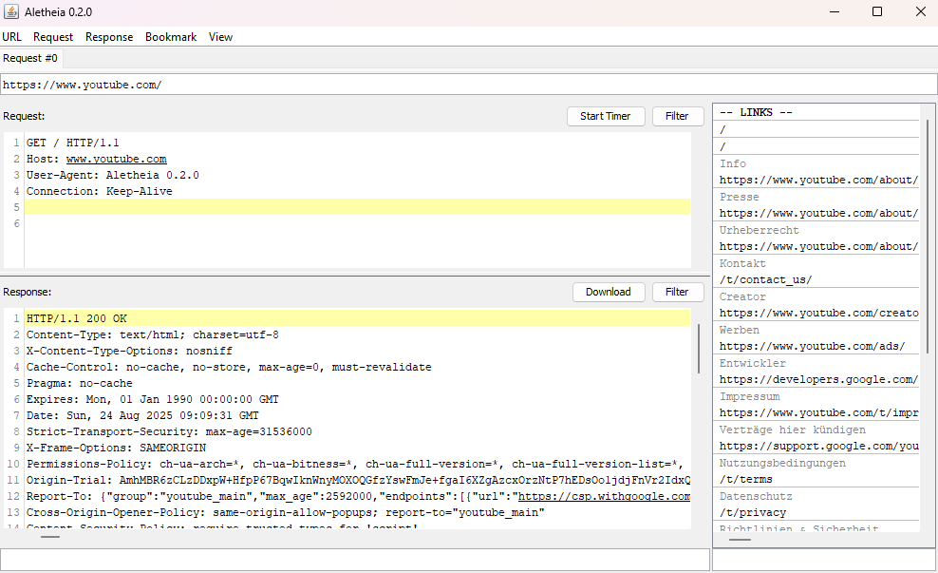Open the Response menu
Screen dimensions: 938x573
109,37
